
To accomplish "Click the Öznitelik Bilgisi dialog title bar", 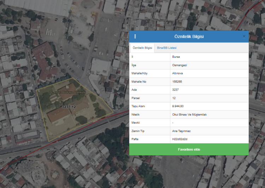I will tap(189, 37).
